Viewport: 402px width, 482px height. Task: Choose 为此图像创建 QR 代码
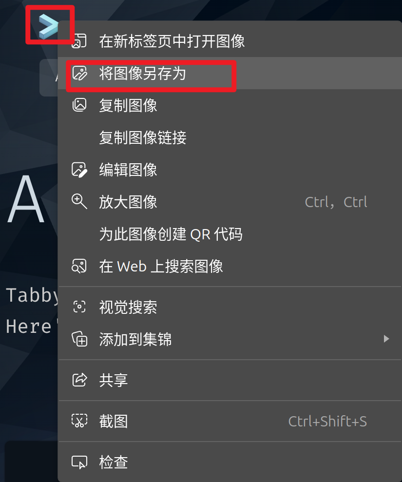230,234
